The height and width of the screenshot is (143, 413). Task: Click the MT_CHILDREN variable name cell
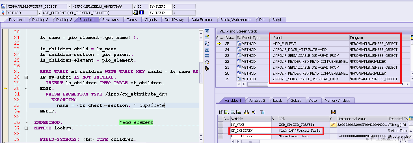tap(251, 131)
